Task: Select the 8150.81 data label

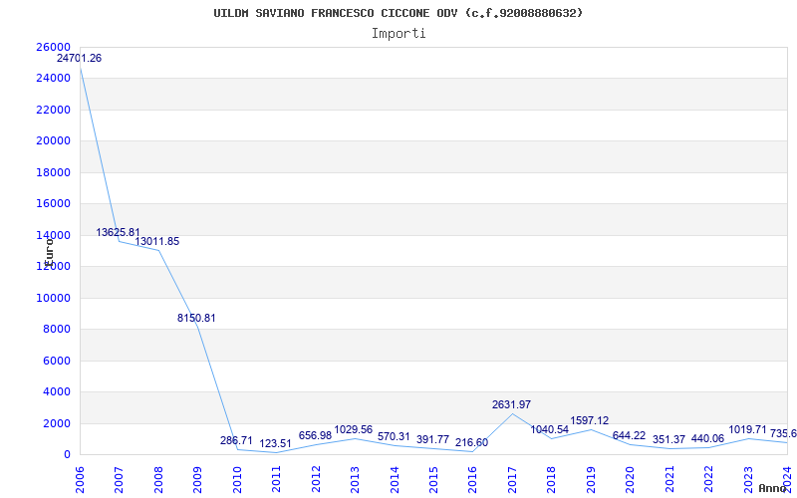Action: point(196,318)
